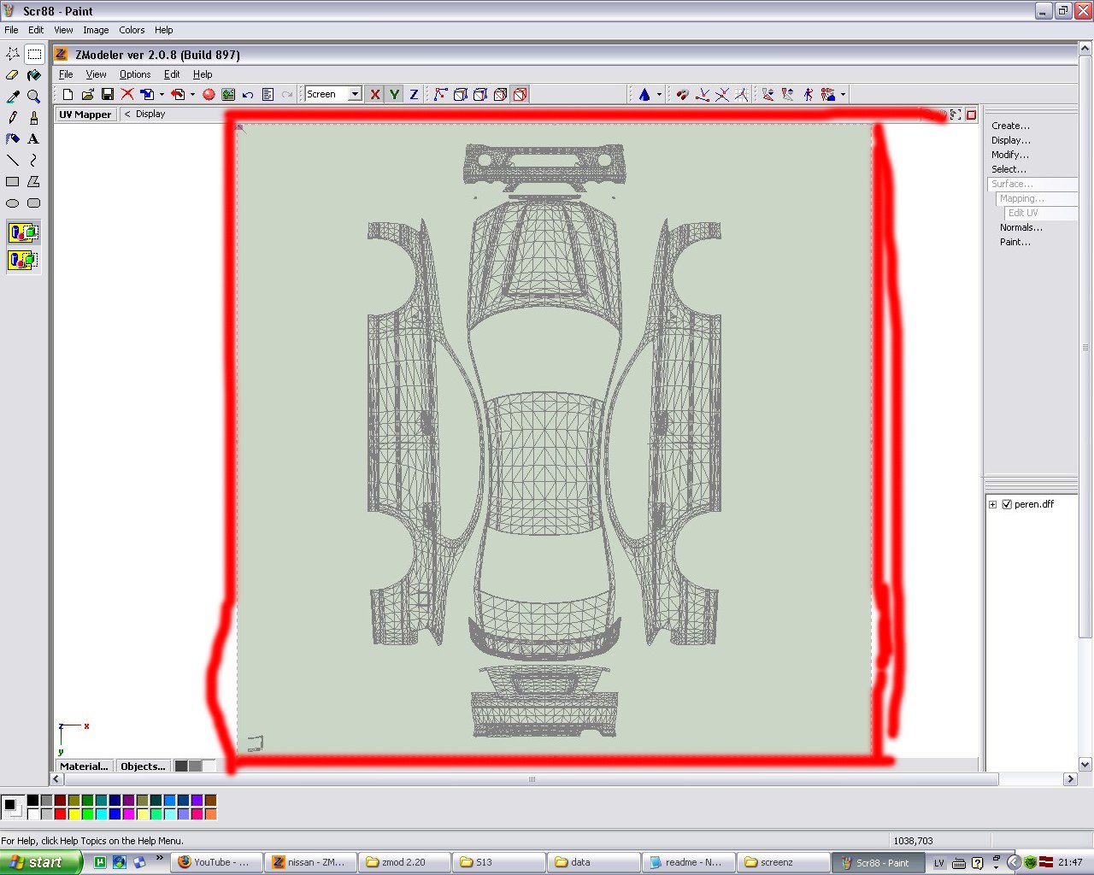Toggle the Z axis button
The image size is (1094, 875).
[414, 94]
